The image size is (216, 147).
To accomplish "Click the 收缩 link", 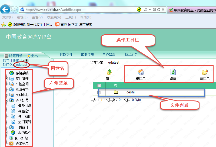I will point(16,61).
